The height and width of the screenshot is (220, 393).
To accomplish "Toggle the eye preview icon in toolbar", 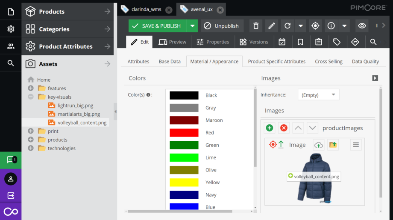I will (x=362, y=26).
